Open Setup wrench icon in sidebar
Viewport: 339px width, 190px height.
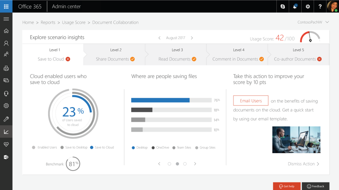[x=6, y=119]
